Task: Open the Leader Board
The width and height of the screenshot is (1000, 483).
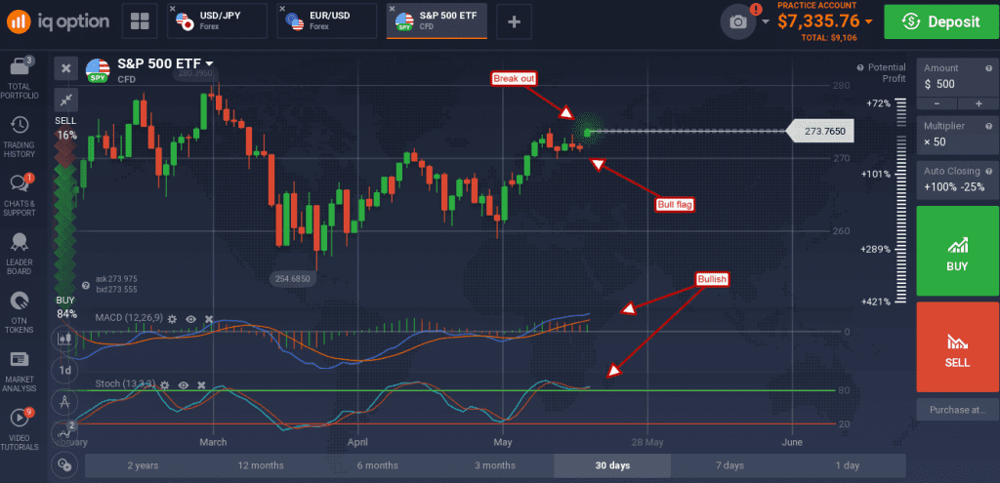Action: point(20,255)
